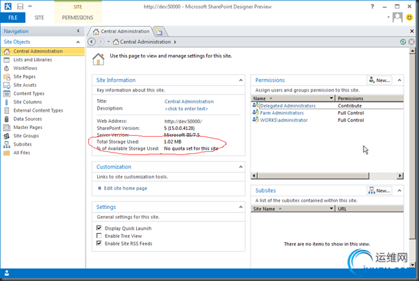The width and height of the screenshot is (419, 281).
Task: Select Farm Administrators group
Action: pyautogui.click(x=282, y=113)
